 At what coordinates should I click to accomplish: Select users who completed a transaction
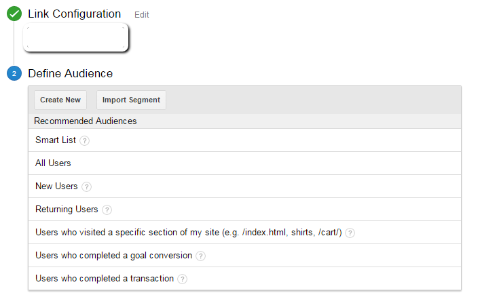244,279
